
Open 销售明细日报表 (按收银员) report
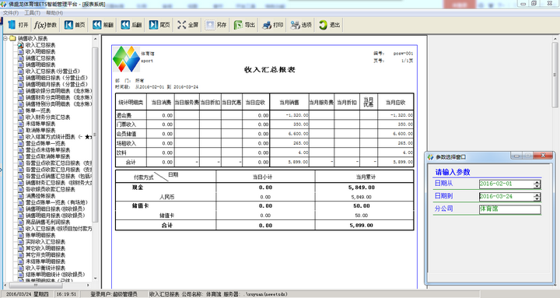click(x=55, y=209)
